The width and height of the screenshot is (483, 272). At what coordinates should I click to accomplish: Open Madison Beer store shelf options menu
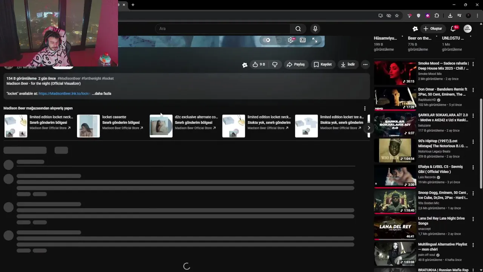365,108
